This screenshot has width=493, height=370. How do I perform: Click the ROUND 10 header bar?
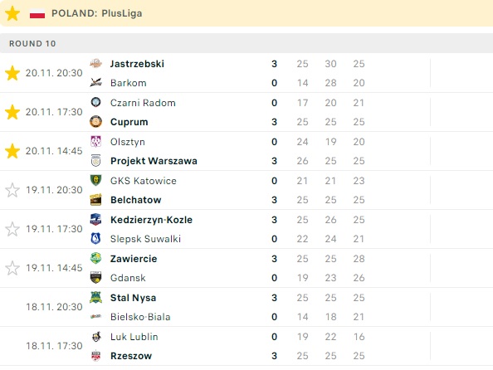pyautogui.click(x=247, y=43)
